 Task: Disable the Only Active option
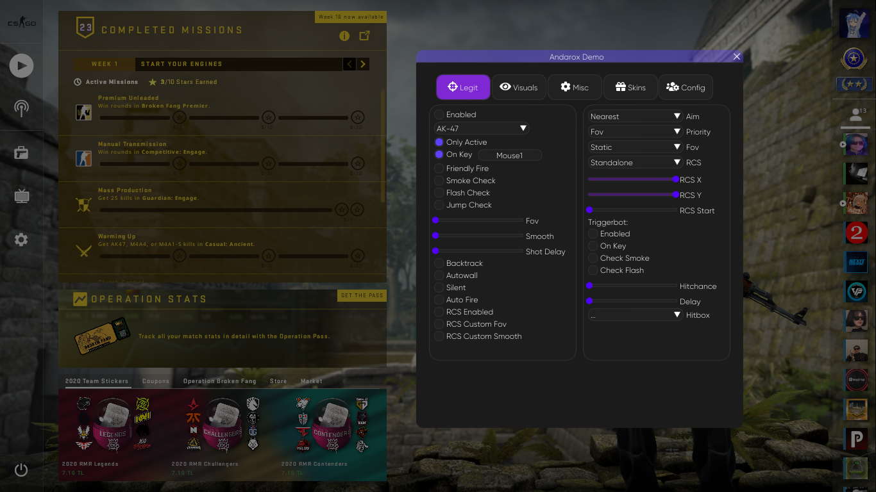439,142
